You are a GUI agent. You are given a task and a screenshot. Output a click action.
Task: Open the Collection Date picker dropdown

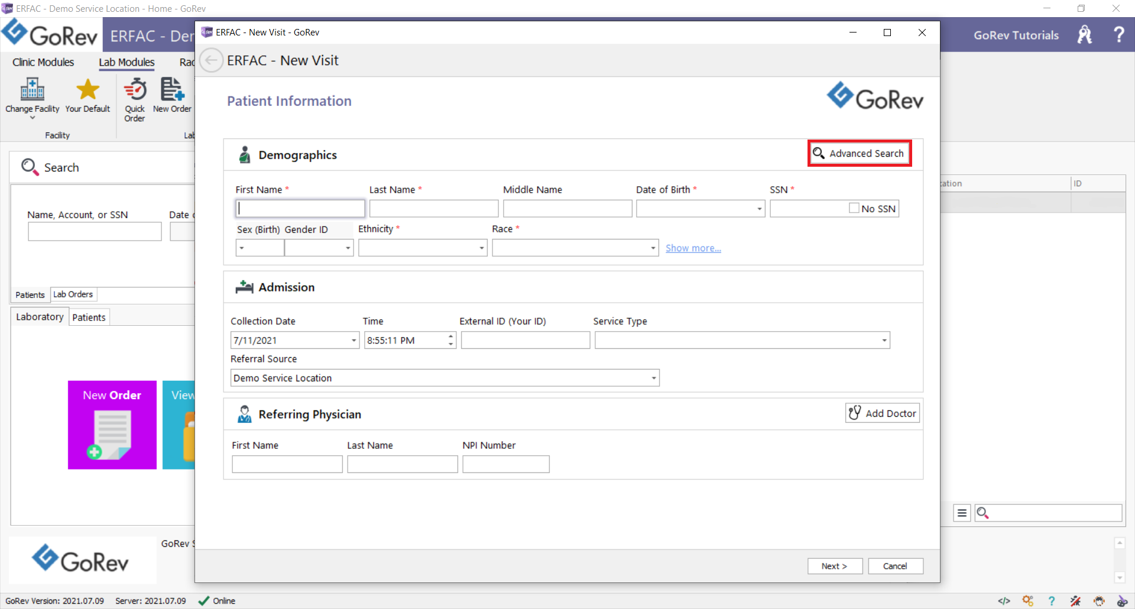354,340
